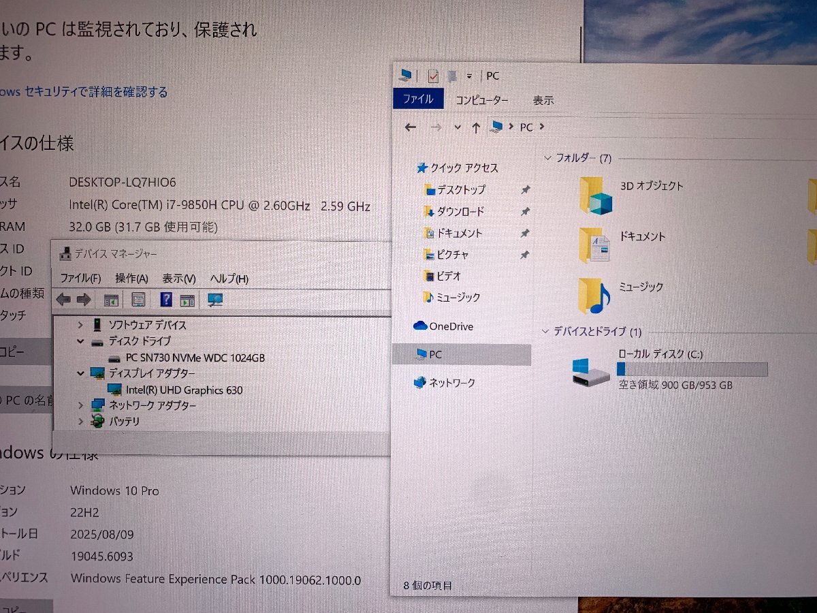Select ビデオ in navigation pane

pyautogui.click(x=443, y=276)
